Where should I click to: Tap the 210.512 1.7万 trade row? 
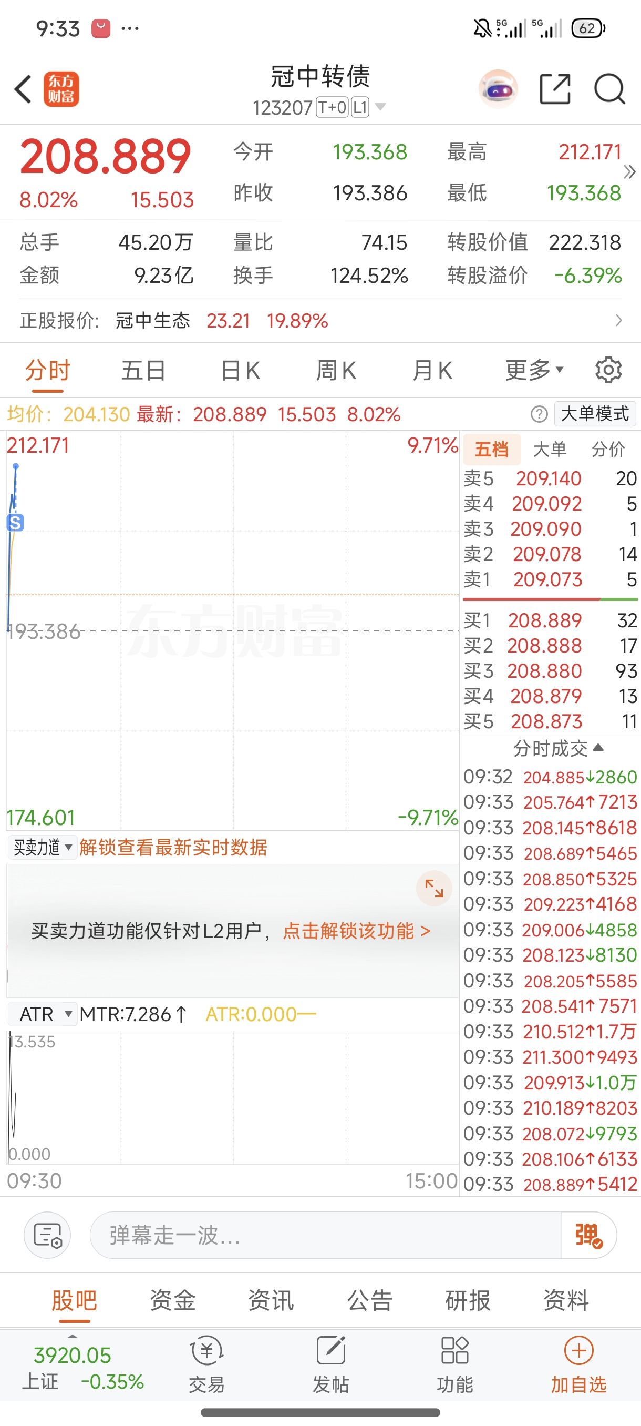pyautogui.click(x=550, y=1031)
